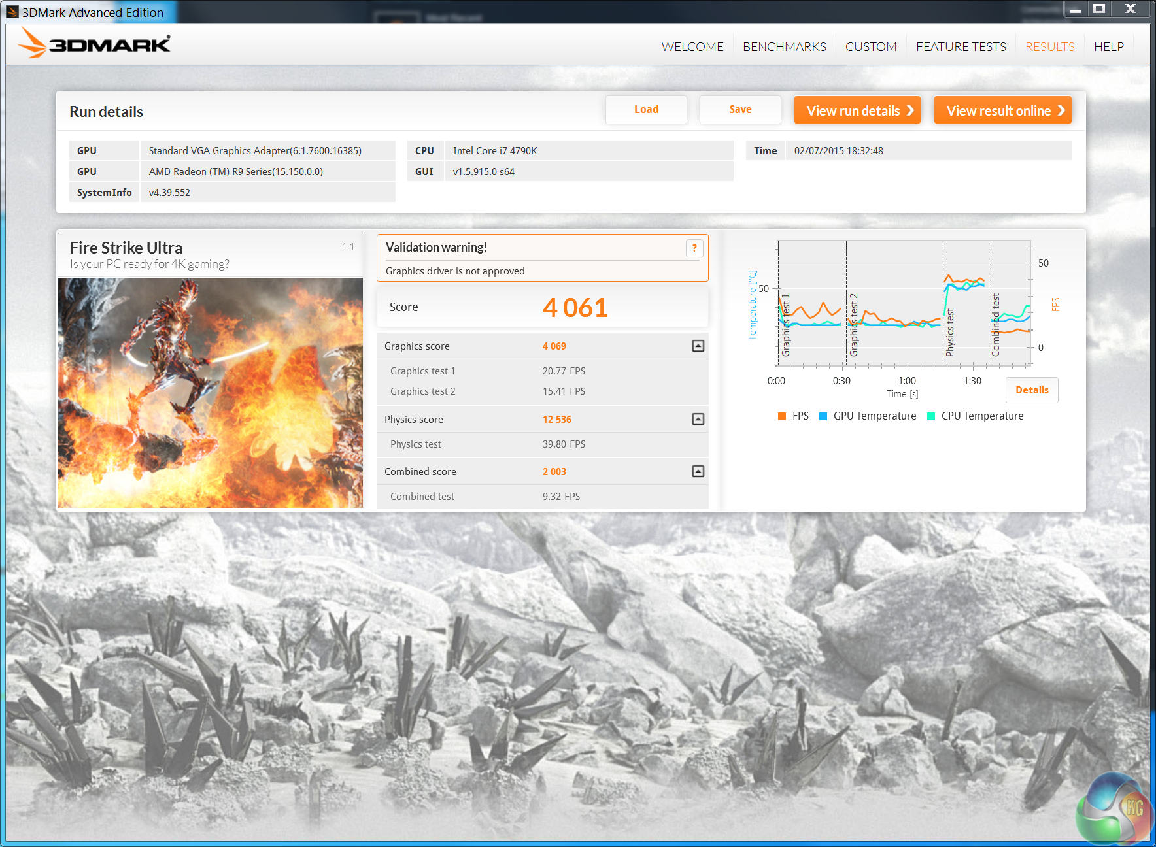Click the Details button under the chart
The width and height of the screenshot is (1156, 847).
pos(1031,390)
